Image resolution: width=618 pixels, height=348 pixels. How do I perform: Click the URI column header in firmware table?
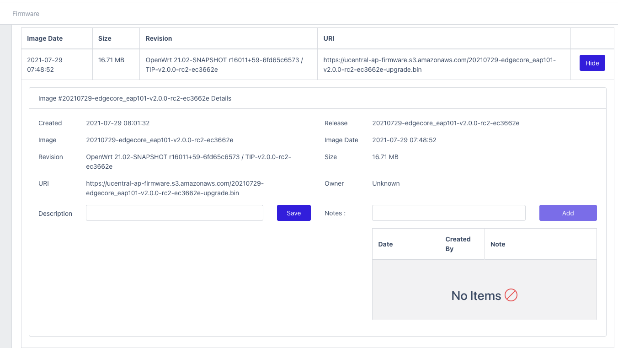tap(329, 38)
